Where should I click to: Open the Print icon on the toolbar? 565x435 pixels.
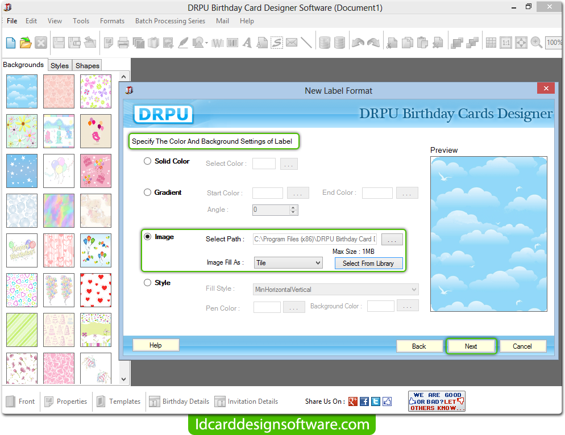[123, 42]
